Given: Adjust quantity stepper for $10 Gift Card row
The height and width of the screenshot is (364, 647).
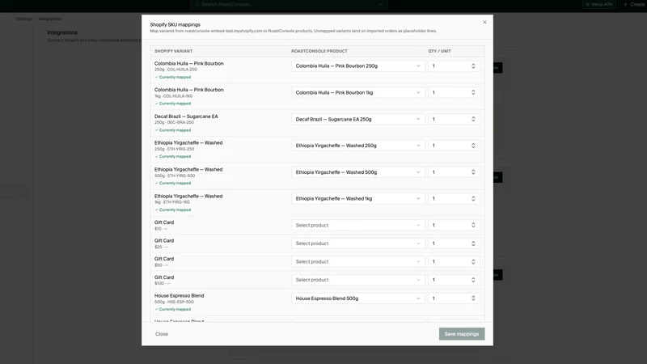Looking at the screenshot, I should tap(473, 226).
